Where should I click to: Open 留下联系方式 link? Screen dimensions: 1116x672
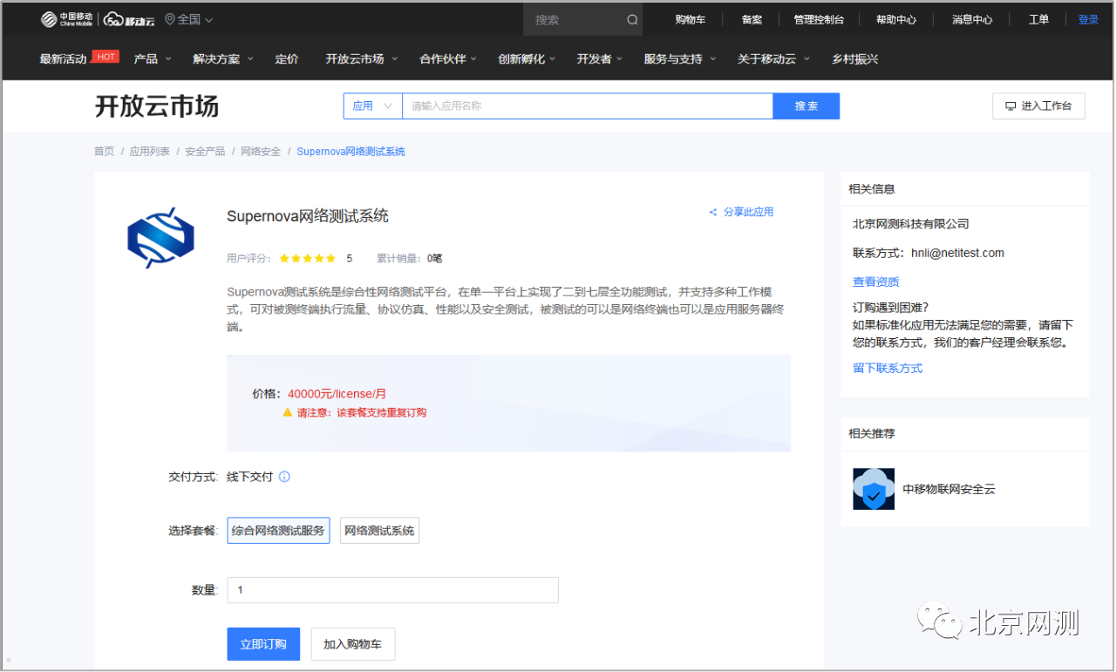click(x=888, y=369)
